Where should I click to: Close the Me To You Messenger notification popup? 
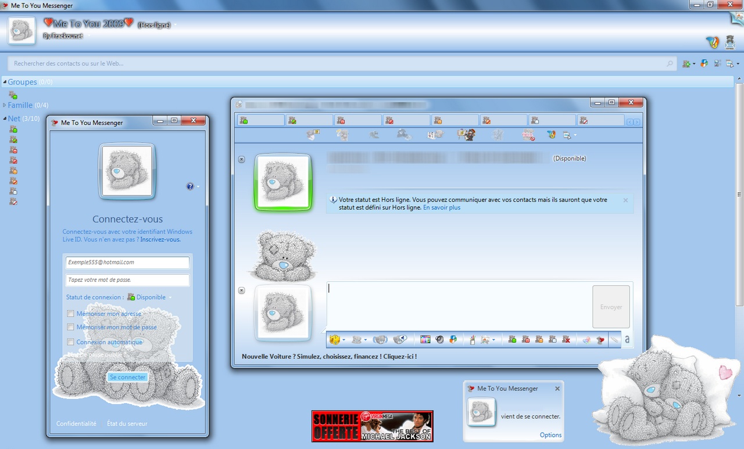[557, 389]
